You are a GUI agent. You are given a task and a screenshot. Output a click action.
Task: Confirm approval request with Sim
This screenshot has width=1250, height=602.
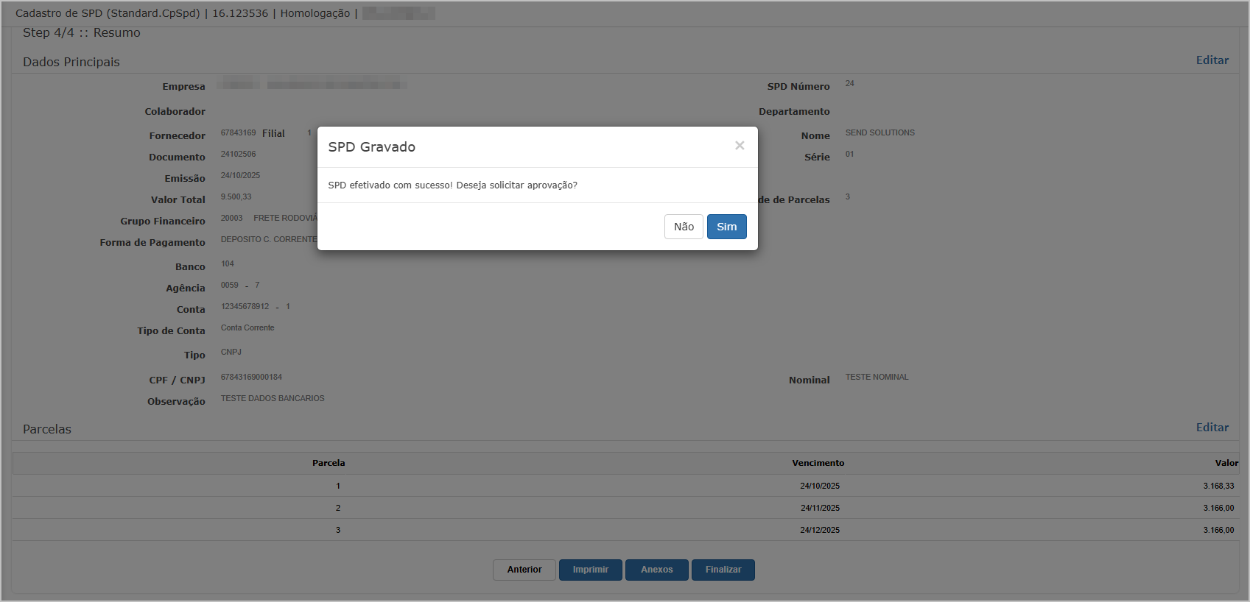tap(726, 227)
